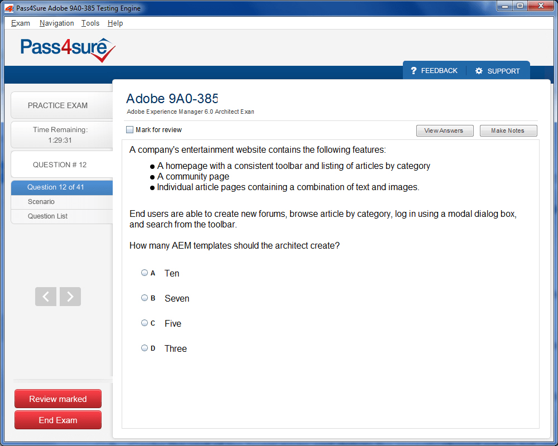
Task: Click the PRACTICE EXAM panel
Action: coord(62,105)
